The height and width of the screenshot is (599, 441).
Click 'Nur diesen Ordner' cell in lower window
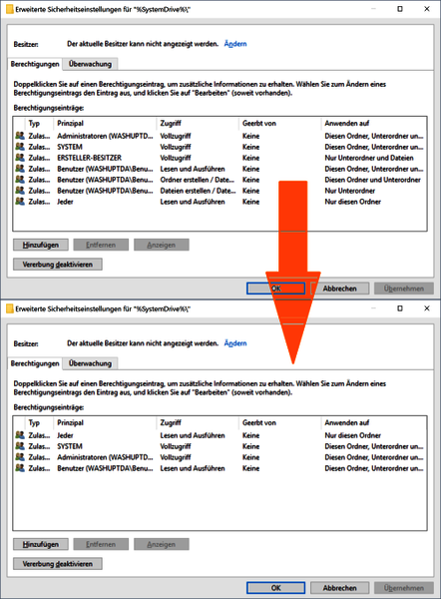(x=352, y=435)
